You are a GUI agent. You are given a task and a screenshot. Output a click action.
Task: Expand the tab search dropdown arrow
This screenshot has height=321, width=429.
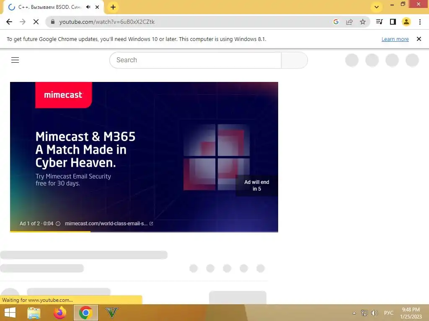click(377, 7)
